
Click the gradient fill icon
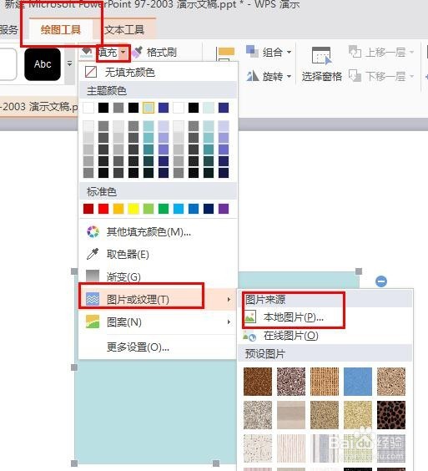[x=93, y=276]
